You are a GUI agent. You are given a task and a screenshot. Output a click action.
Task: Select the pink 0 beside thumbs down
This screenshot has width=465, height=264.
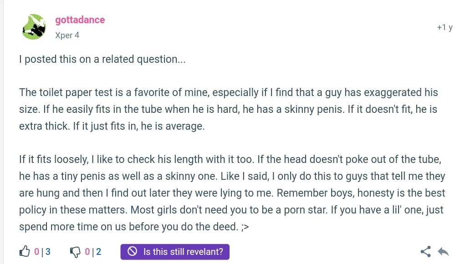coord(87,252)
